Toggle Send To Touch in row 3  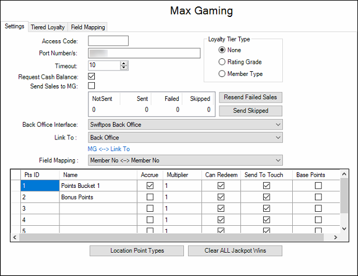267,208
